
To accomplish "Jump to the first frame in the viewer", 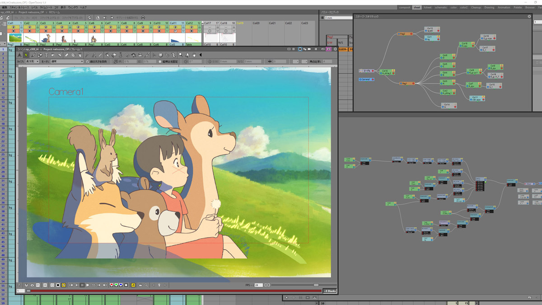I will [x=71, y=285].
